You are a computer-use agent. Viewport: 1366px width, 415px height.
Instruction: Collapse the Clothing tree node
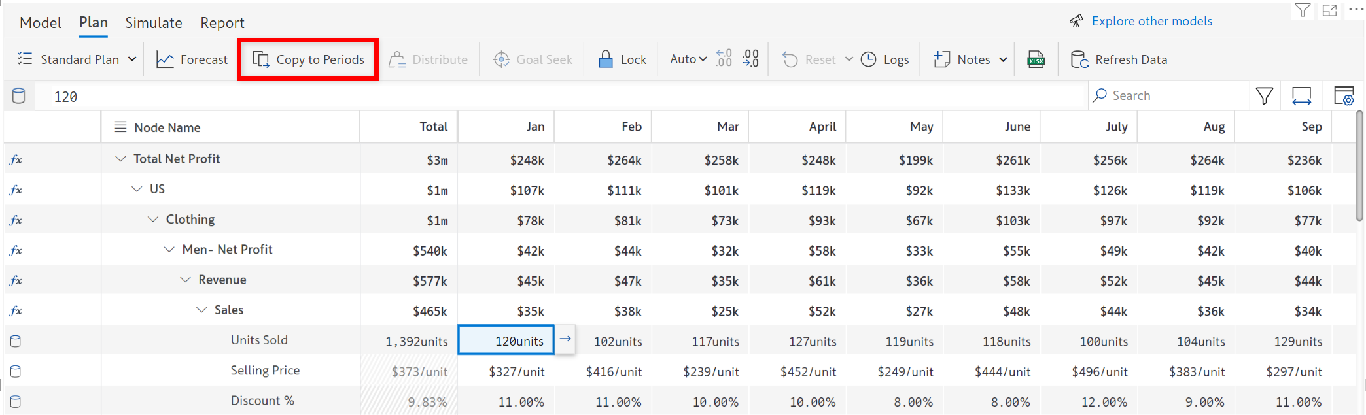(153, 220)
